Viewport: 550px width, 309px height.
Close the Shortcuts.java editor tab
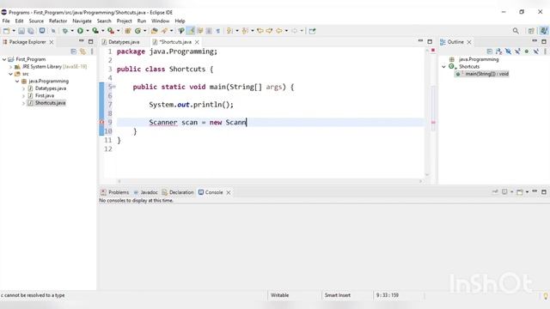tap(197, 42)
